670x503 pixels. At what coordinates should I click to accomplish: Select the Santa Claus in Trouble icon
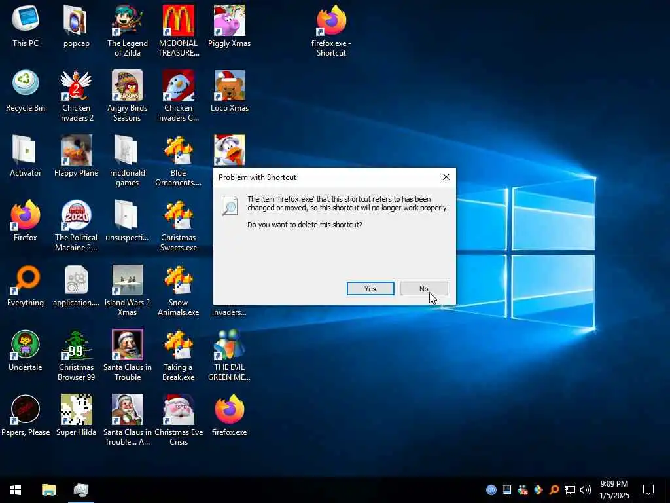point(128,356)
